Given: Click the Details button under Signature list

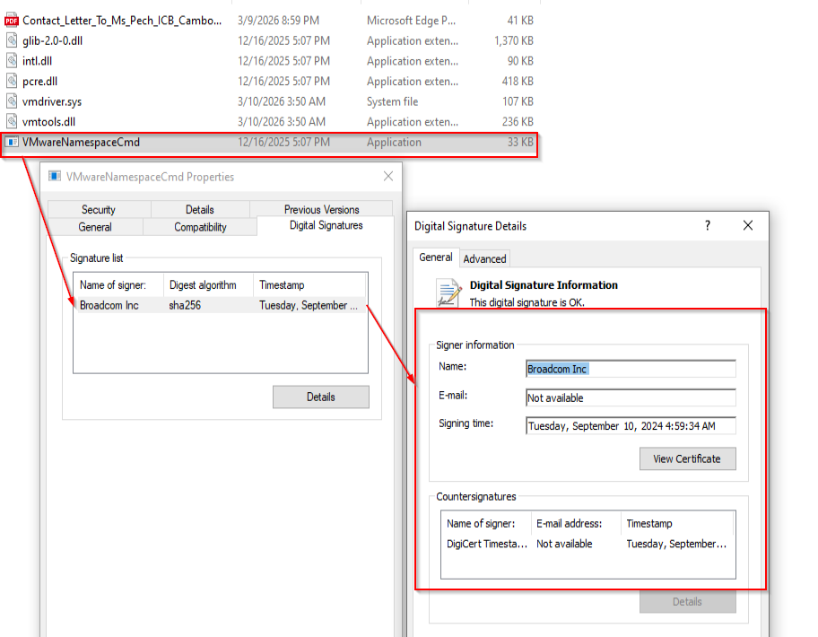Looking at the screenshot, I should tap(321, 397).
